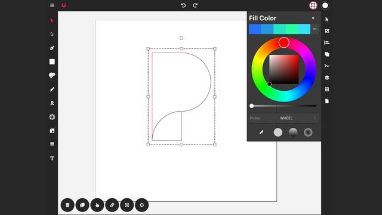The image size is (382, 215).
Task: Select the speech bubble brush tool
Action: pos(52,75)
